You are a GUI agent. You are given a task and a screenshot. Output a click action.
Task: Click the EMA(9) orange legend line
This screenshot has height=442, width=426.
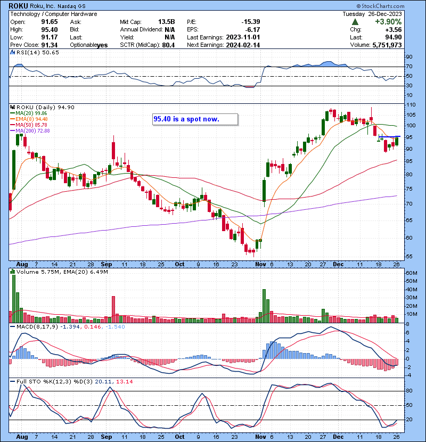click(12, 119)
